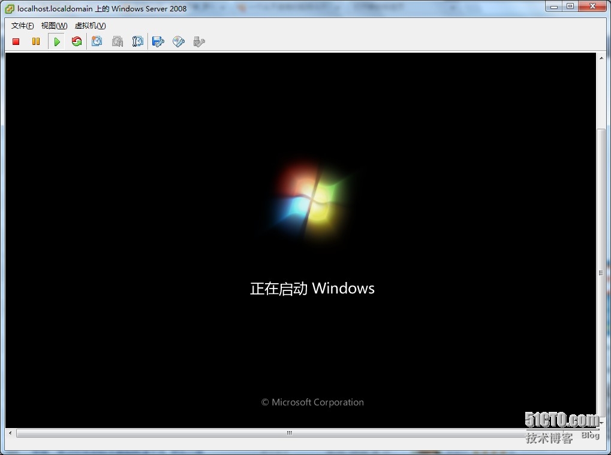The width and height of the screenshot is (611, 455).
Task: Click inside the VM console at 正在启动 Windows
Action: [x=312, y=289]
